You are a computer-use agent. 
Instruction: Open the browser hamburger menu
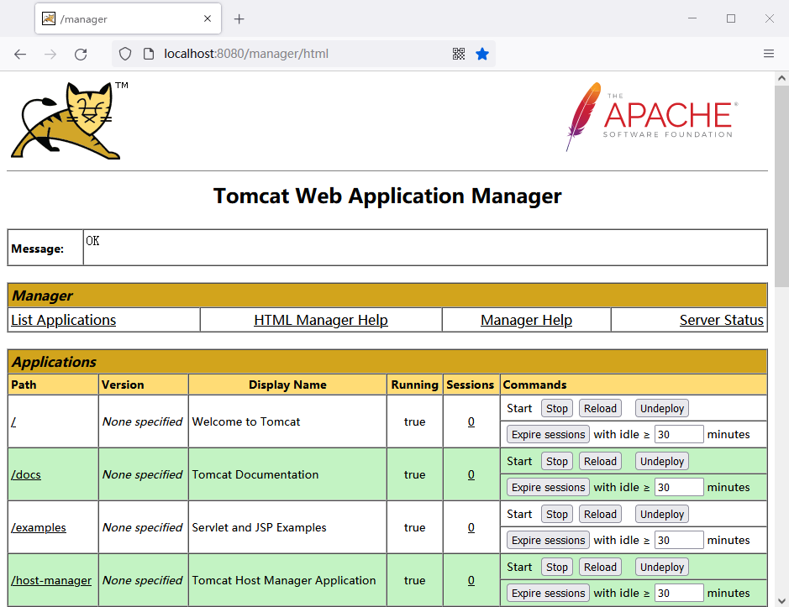pyautogui.click(x=768, y=53)
